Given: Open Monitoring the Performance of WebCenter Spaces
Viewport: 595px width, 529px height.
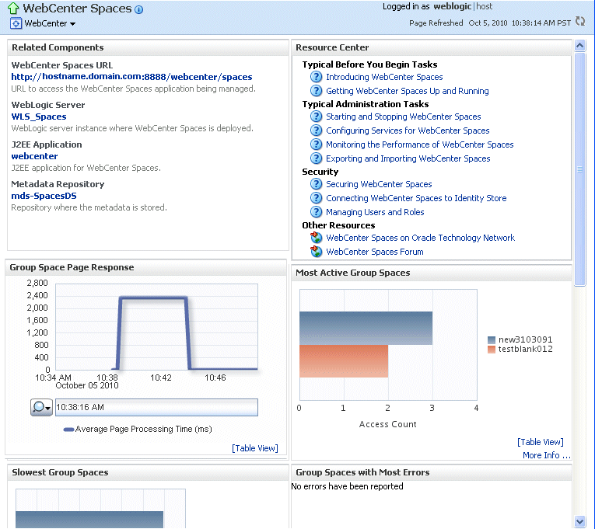Looking at the screenshot, I should [420, 144].
